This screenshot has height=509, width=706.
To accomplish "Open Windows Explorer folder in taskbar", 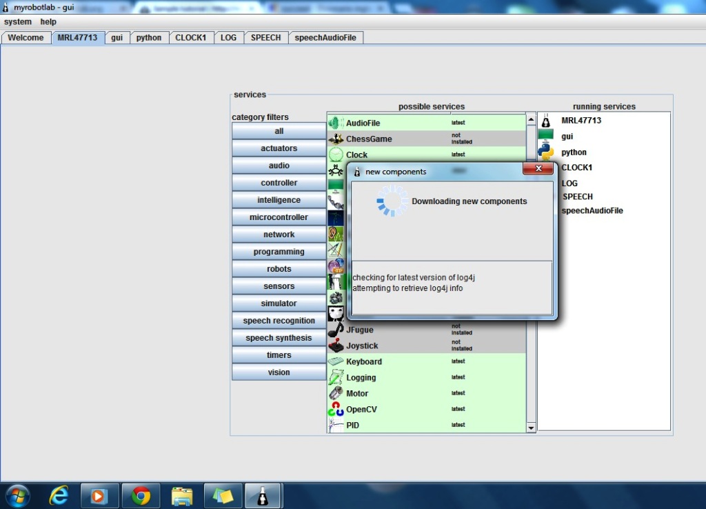I will click(x=182, y=496).
